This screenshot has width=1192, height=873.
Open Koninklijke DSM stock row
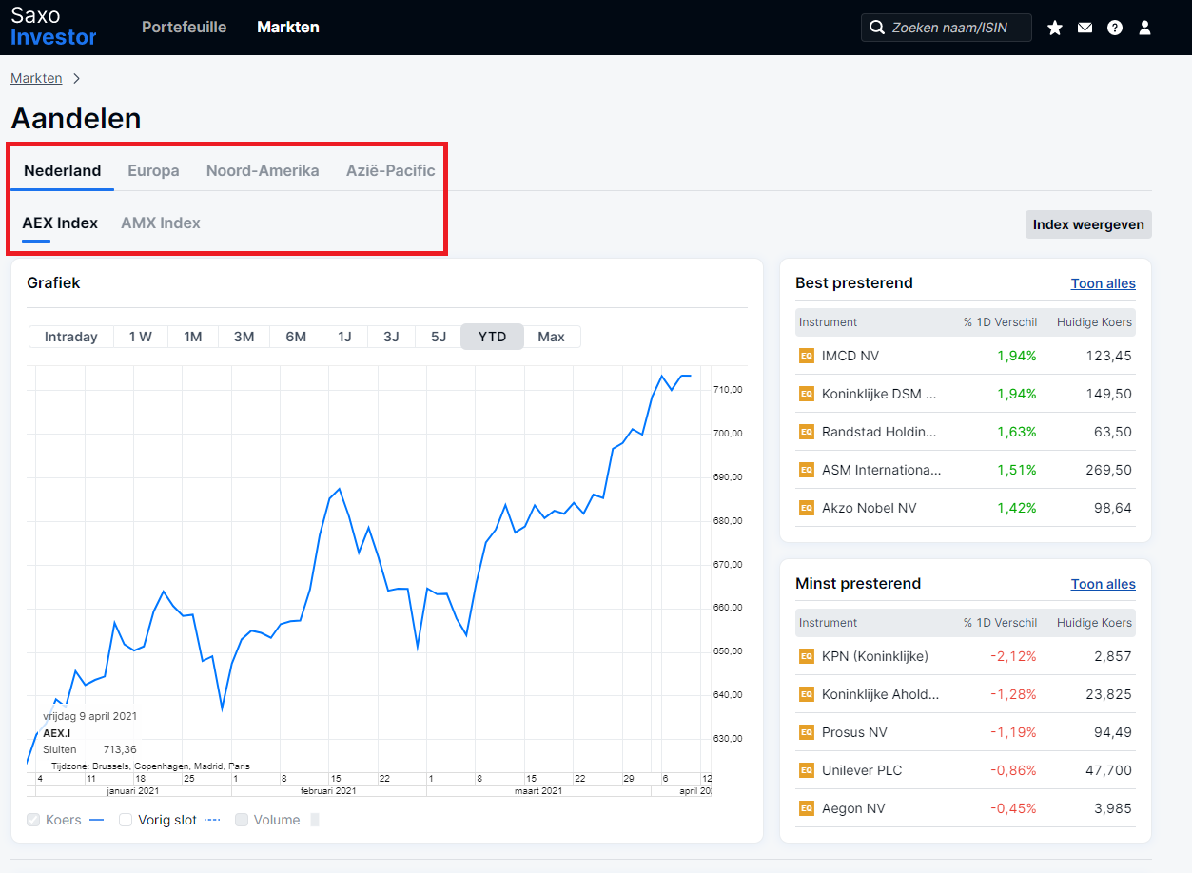(966, 394)
